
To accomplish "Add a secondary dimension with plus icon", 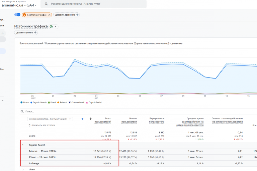I will (x=82, y=119).
